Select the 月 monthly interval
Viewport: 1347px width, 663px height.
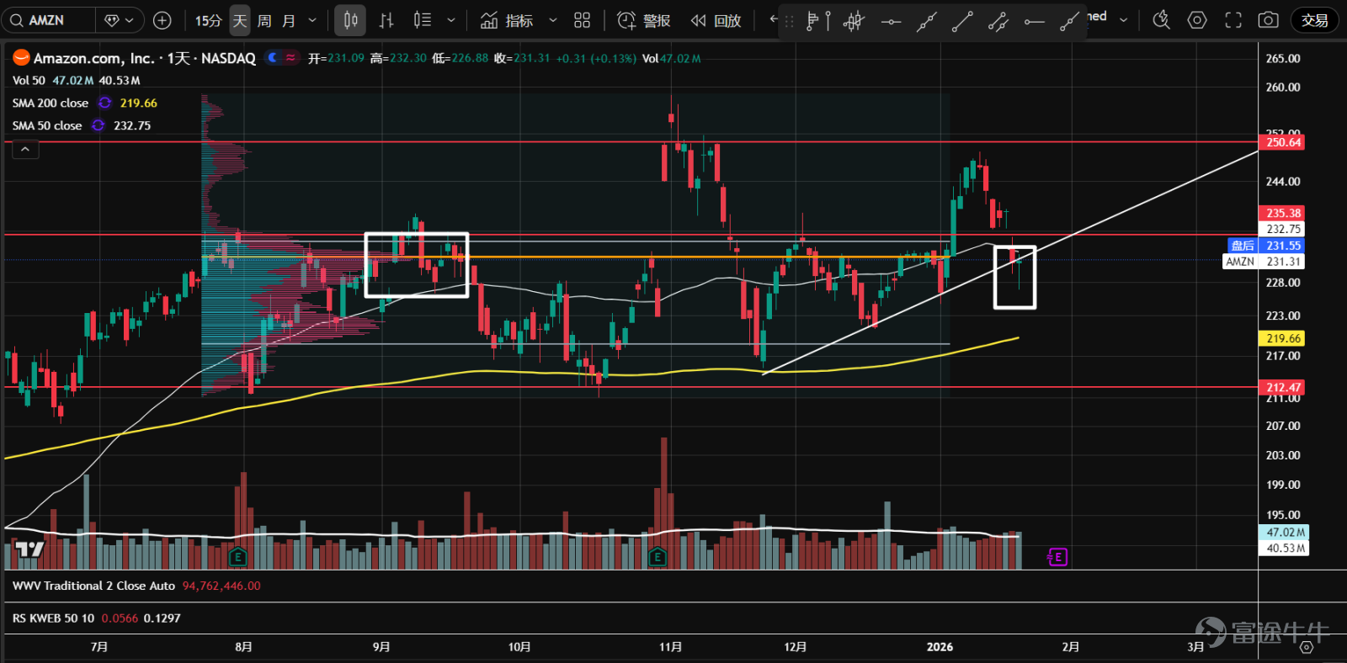(289, 20)
